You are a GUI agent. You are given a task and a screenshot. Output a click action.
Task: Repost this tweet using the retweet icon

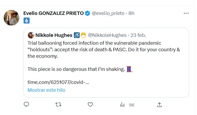coord(59,105)
